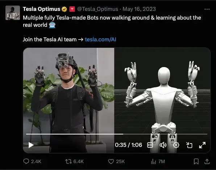View post analytics bar chart icon
This screenshot has height=170, width=216.
click(x=153, y=161)
